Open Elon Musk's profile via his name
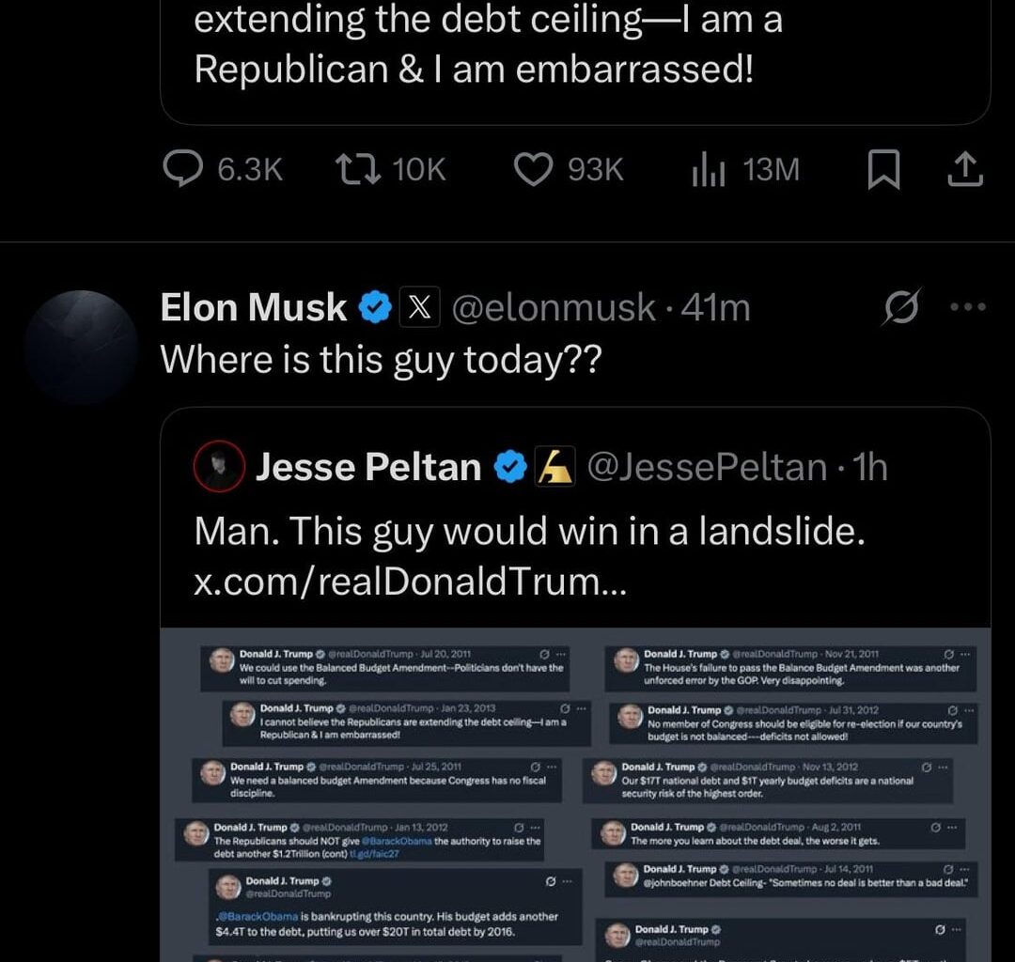The width and height of the screenshot is (1015, 962). [x=254, y=306]
